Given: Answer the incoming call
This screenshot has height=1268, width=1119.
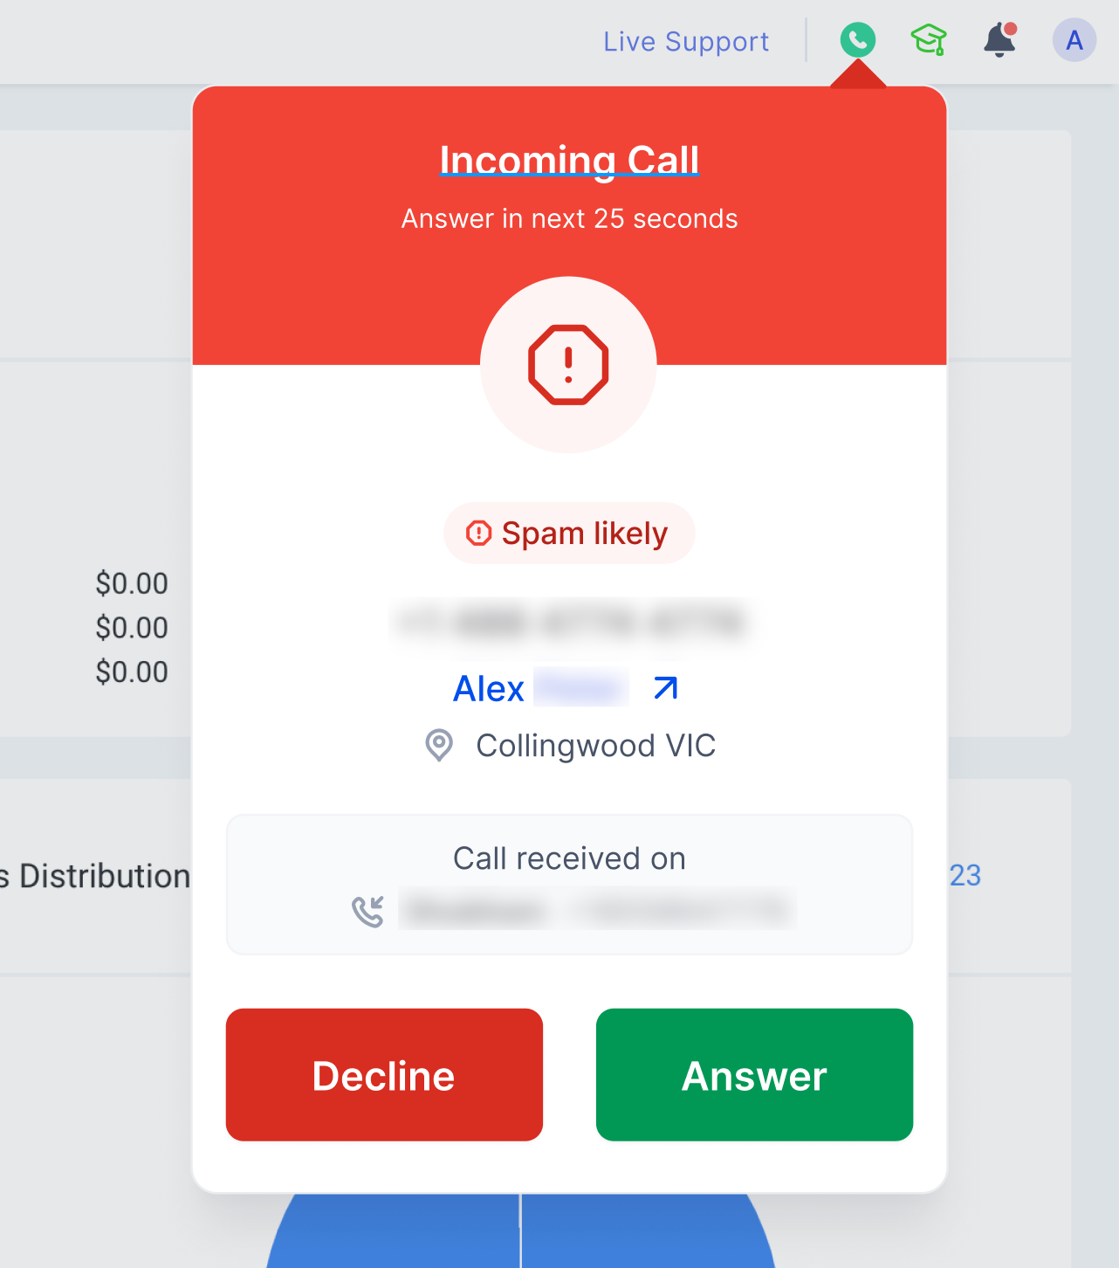Looking at the screenshot, I should coord(754,1075).
